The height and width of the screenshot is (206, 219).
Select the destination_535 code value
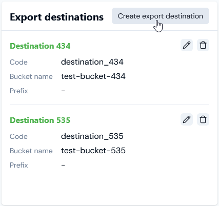pyautogui.click(x=92, y=136)
